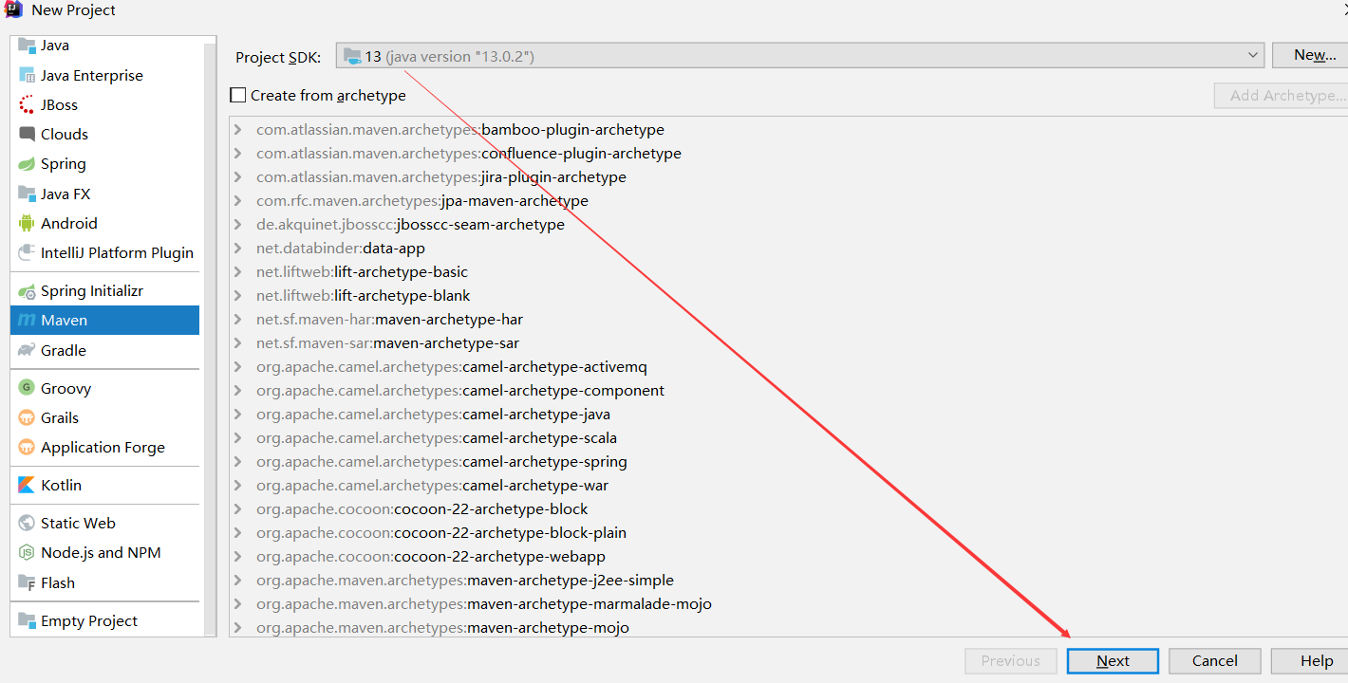Image resolution: width=1348 pixels, height=683 pixels.
Task: Click the Groovy icon
Action: click(27, 388)
